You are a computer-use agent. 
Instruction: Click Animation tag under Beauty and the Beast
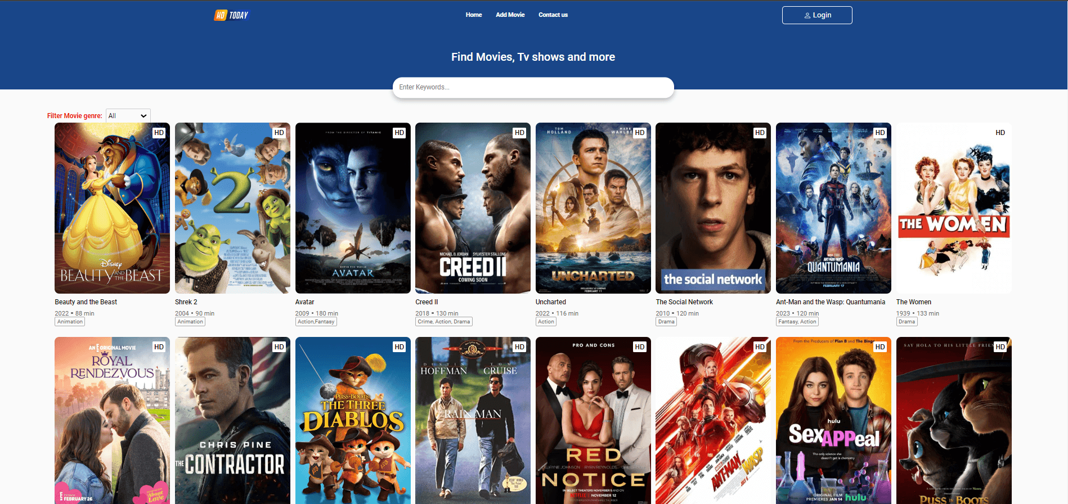70,322
